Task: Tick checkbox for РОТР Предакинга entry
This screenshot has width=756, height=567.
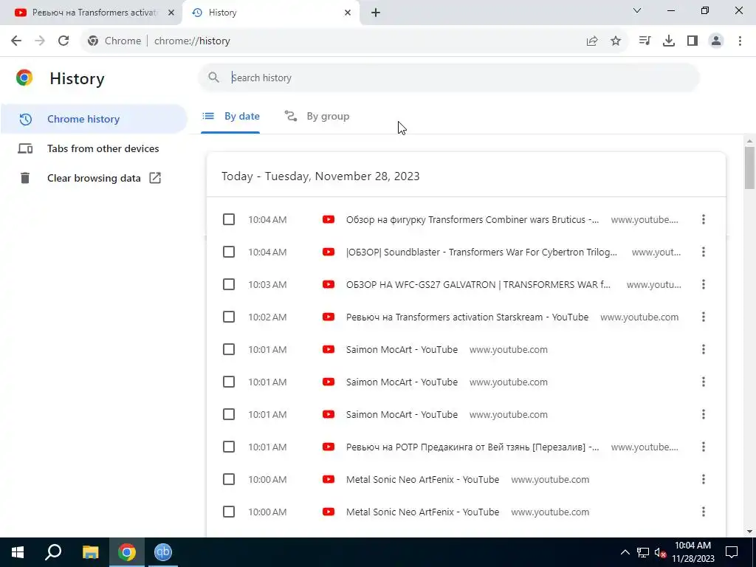Action: coord(229,447)
